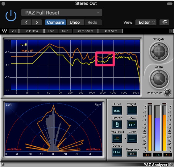
Task: Click the Save Data button
Action: [x=31, y=31]
